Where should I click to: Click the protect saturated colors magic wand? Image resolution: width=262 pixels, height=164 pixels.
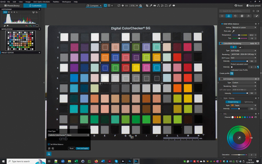[x=258, y=67]
